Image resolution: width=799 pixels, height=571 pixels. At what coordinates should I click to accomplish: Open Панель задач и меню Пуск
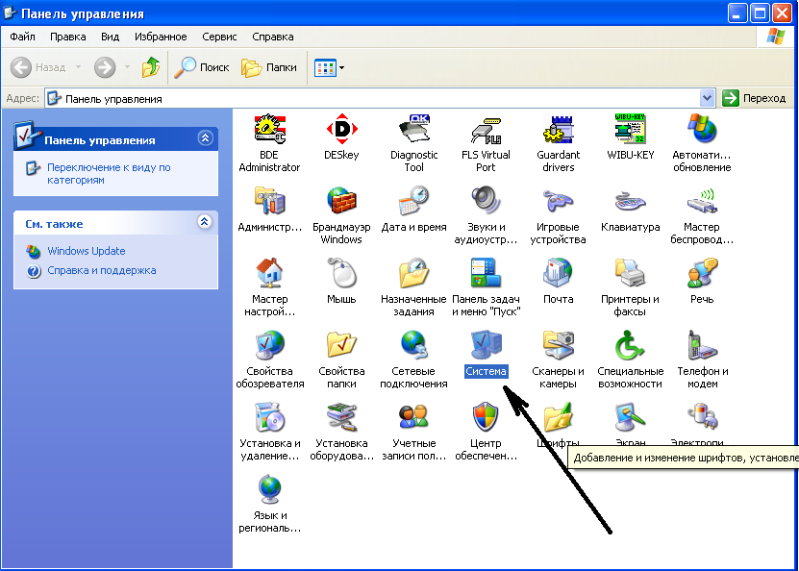click(486, 273)
